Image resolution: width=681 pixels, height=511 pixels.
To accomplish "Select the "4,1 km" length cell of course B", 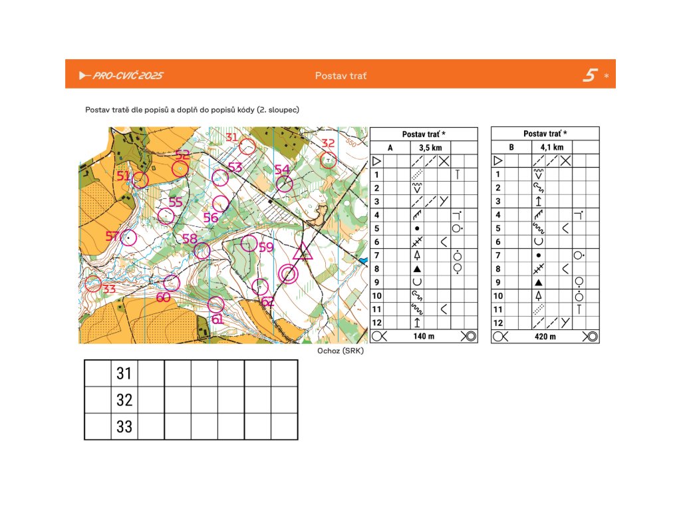I will [x=551, y=147].
